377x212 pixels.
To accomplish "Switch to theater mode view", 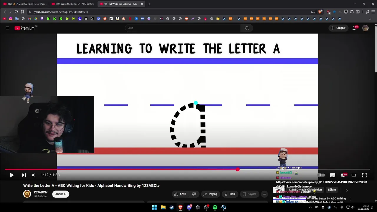I will (354, 175).
